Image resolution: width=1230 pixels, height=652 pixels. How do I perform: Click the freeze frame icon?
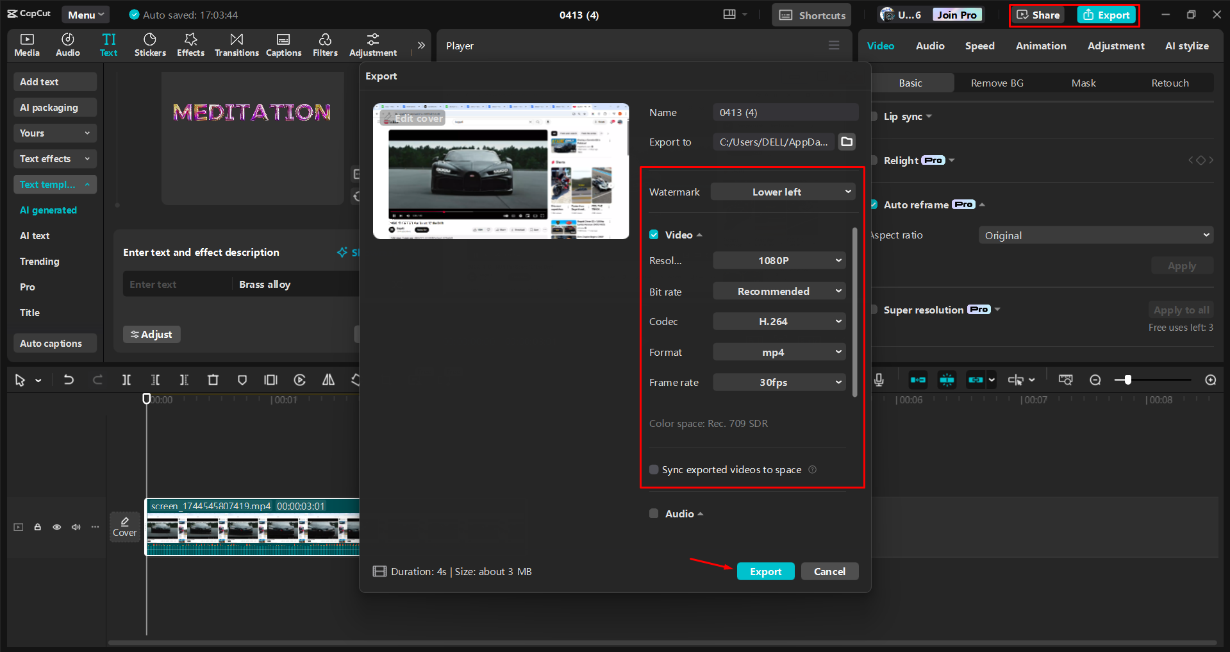[x=270, y=380]
